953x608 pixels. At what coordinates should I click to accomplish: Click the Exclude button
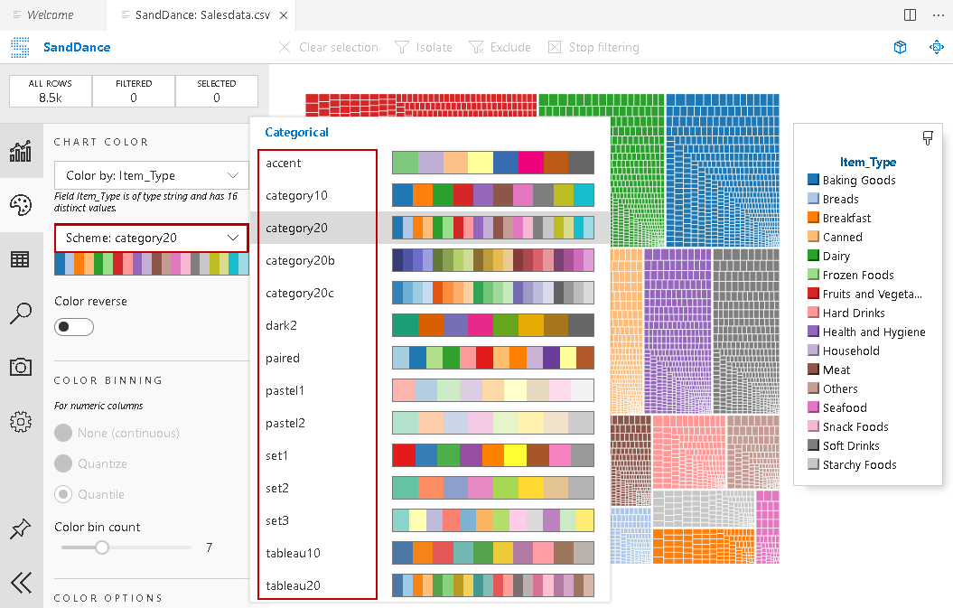pos(500,47)
